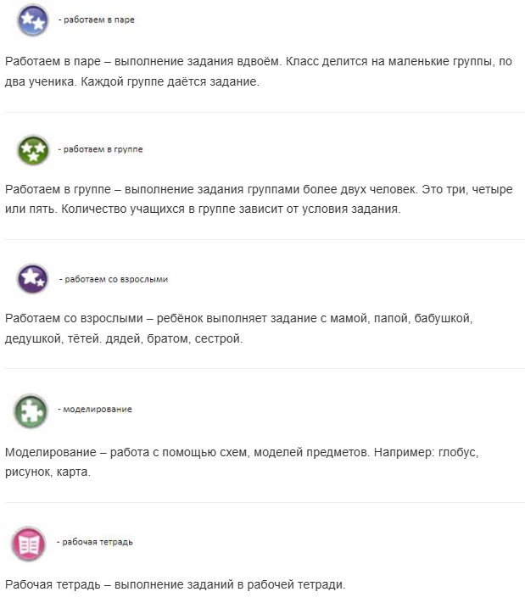Click the blue two-star pair work icon

(33, 20)
